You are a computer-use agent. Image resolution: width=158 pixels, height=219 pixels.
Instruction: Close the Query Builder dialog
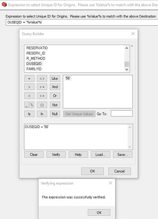point(133,34)
